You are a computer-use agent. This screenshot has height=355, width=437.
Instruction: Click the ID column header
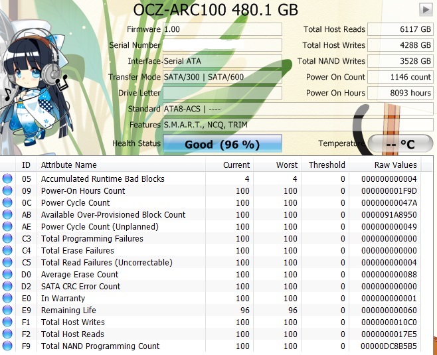26,165
